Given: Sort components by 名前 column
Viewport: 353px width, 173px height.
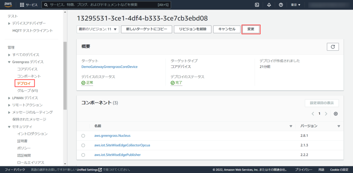Looking at the screenshot, I should click(291, 126).
